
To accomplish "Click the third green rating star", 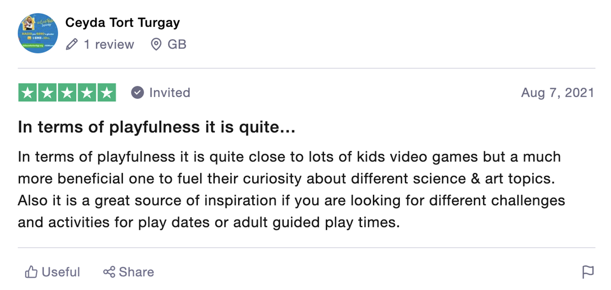I will point(67,93).
